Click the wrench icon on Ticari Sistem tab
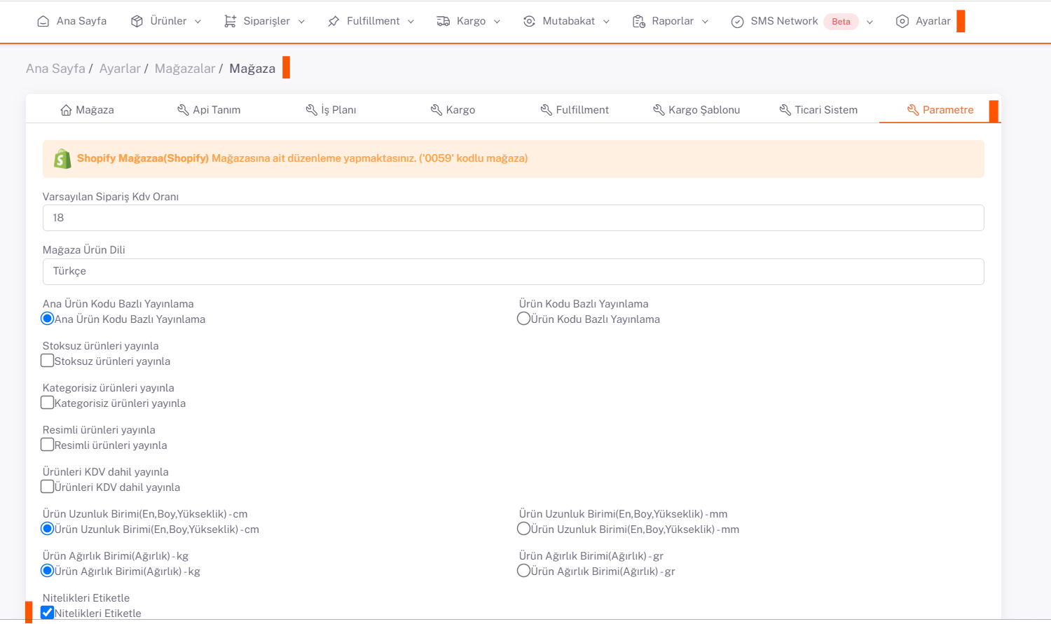 (x=785, y=110)
